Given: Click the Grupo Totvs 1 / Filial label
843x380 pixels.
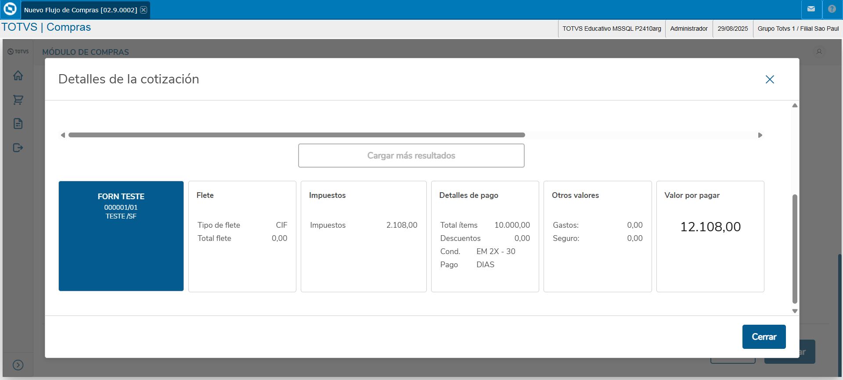Looking at the screenshot, I should pyautogui.click(x=798, y=29).
